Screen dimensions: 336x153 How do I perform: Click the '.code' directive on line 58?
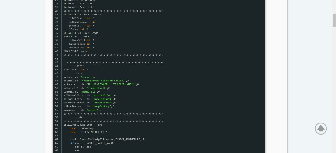tap(78, 117)
